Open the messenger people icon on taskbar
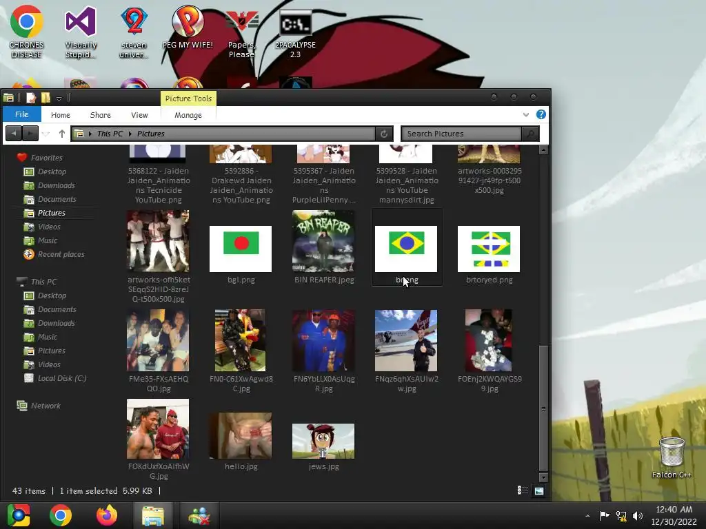The image size is (706, 529). coord(199,515)
